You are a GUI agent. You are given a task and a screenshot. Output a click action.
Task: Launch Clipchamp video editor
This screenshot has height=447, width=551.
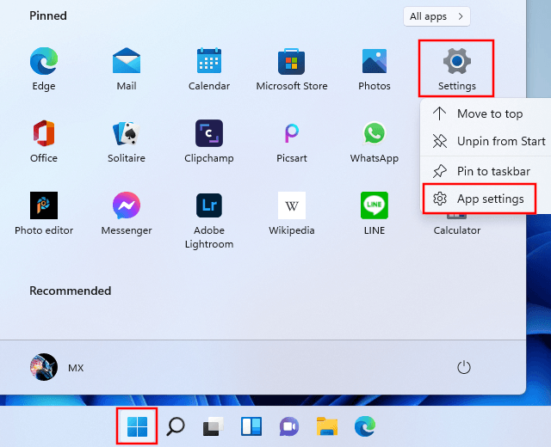[209, 141]
